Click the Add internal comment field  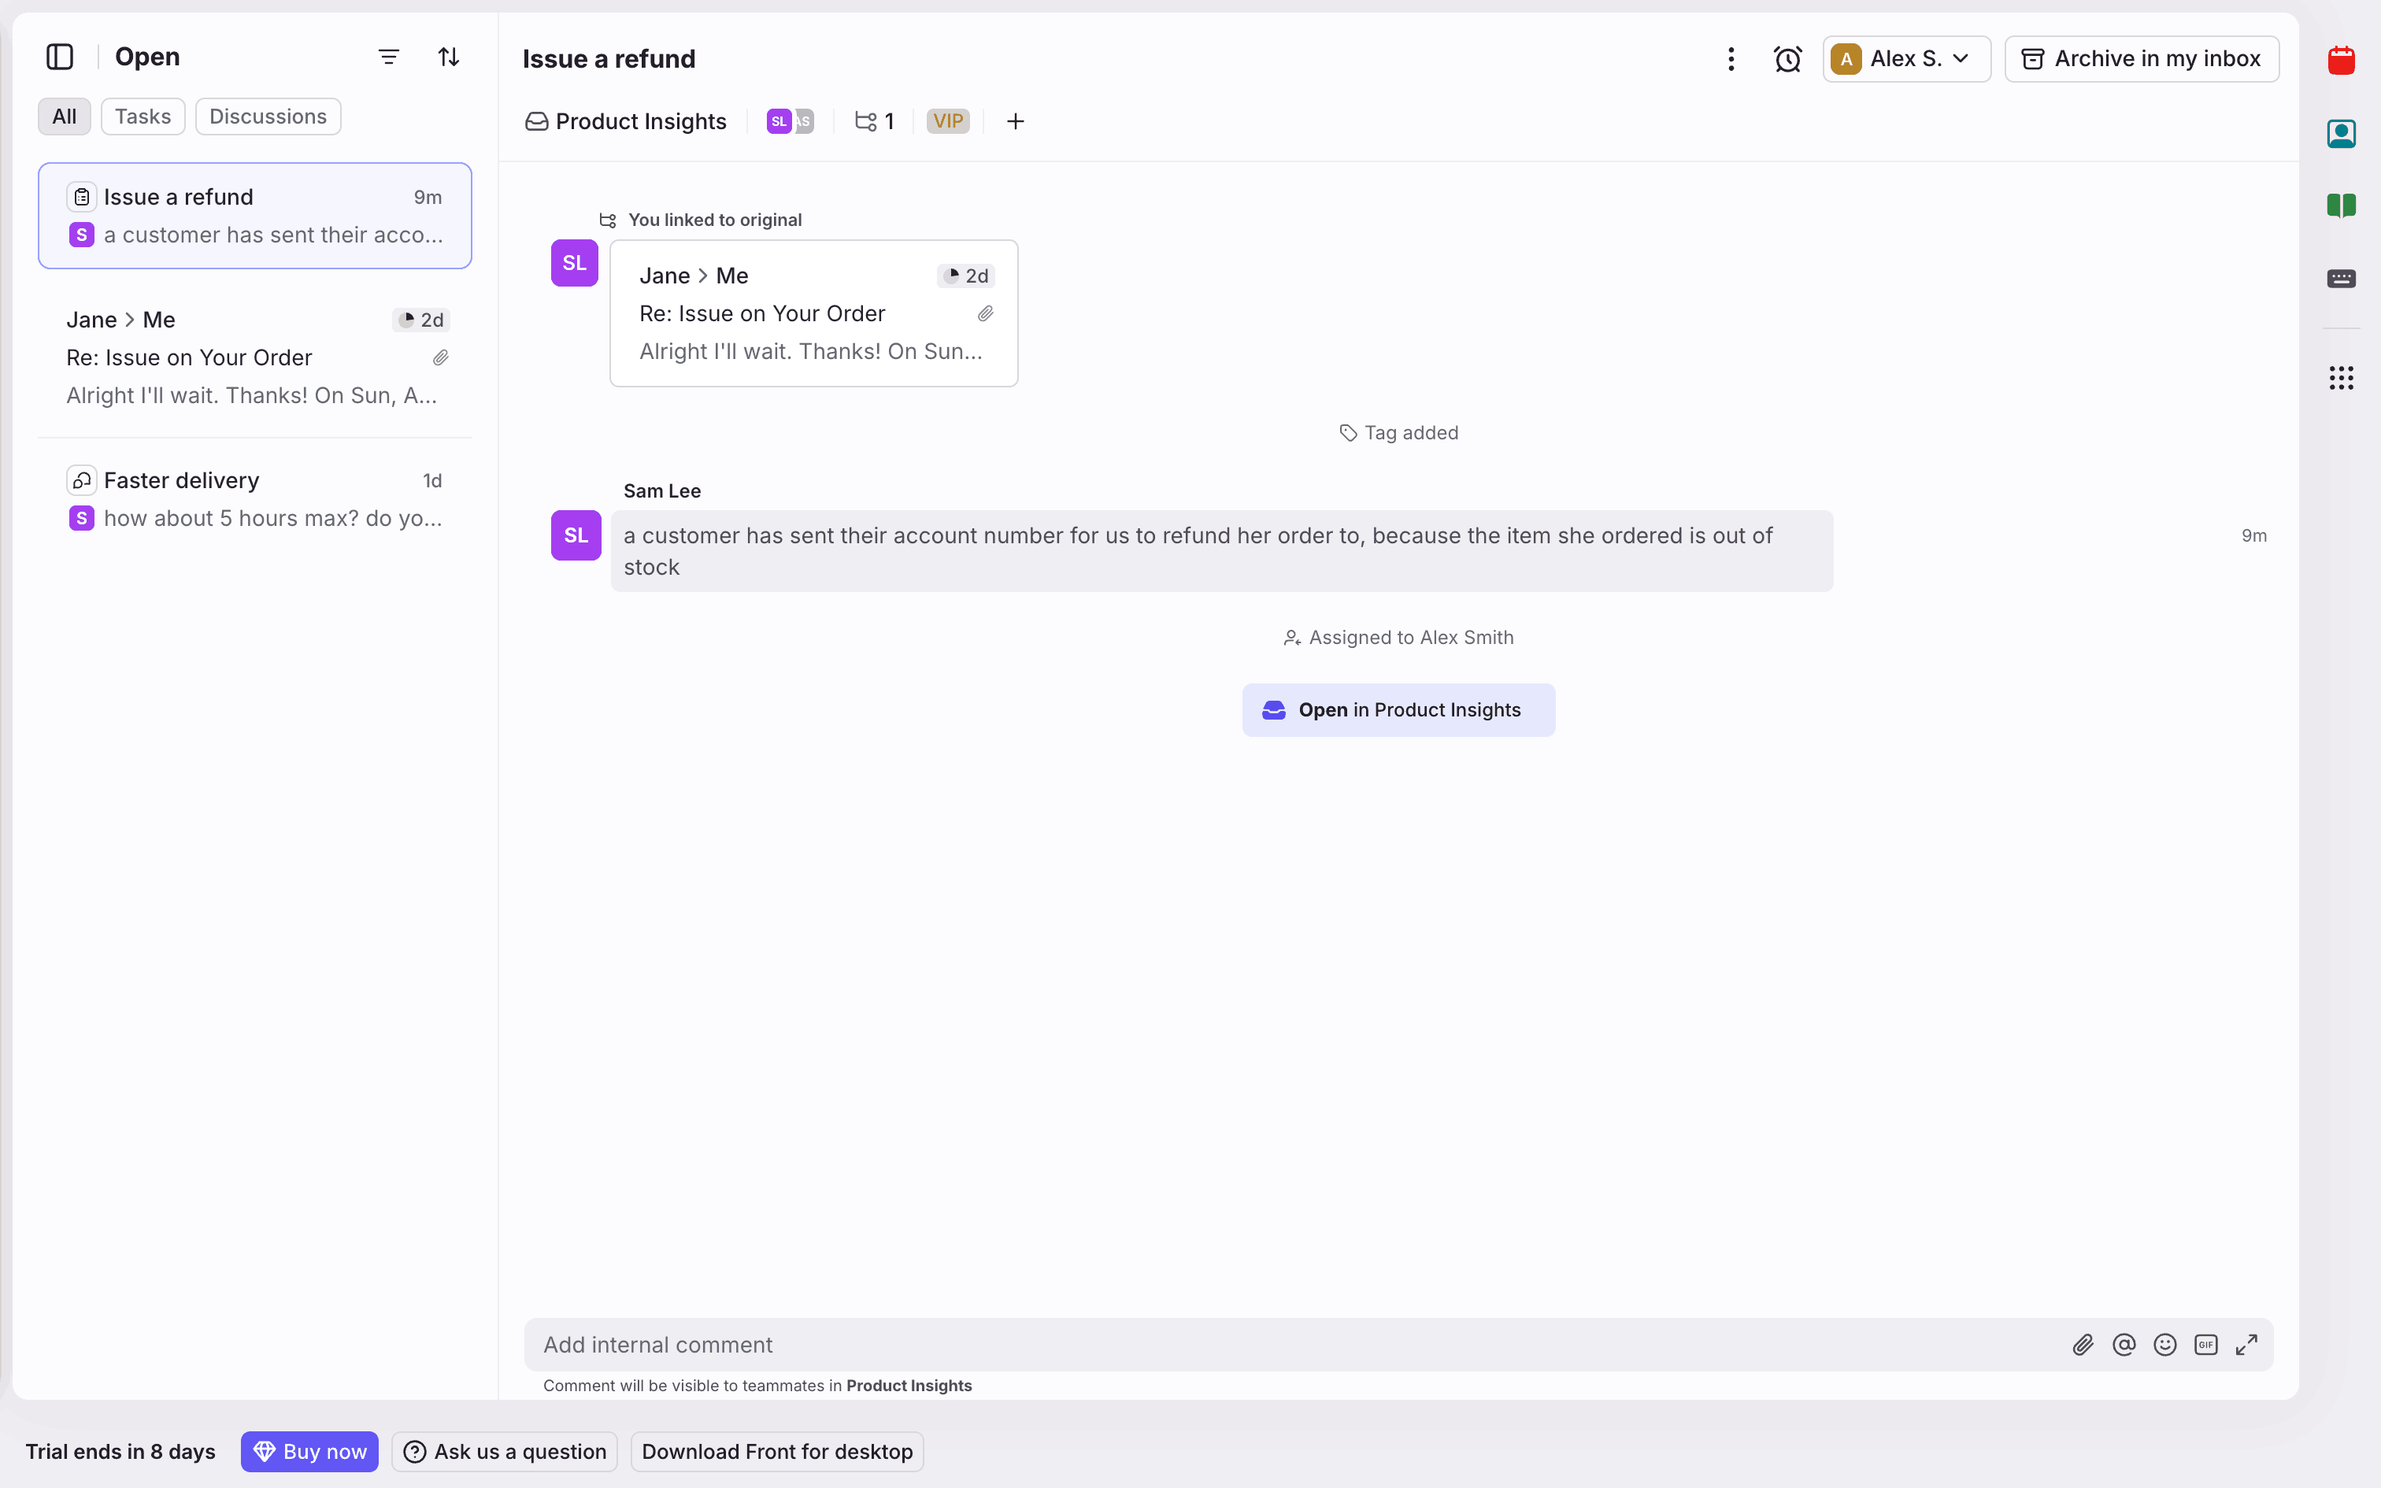point(1279,1345)
